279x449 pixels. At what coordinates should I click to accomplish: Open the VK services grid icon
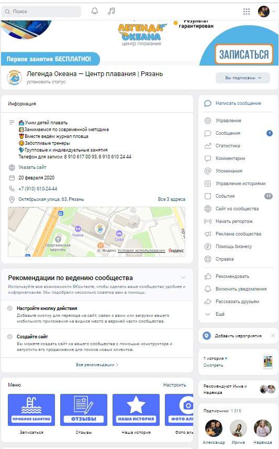click(x=247, y=12)
